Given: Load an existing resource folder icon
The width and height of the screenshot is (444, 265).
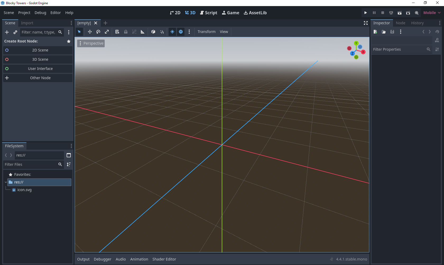Looking at the screenshot, I should tap(384, 32).
